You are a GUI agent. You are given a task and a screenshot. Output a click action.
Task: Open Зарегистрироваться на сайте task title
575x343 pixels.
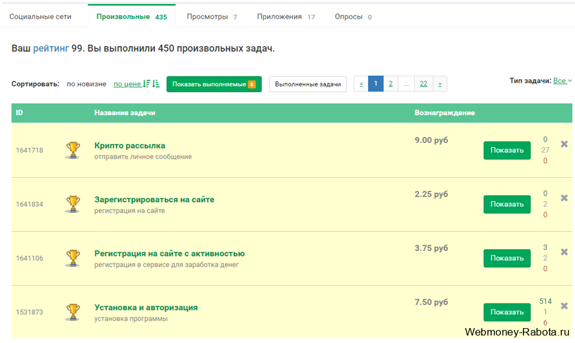pos(154,199)
